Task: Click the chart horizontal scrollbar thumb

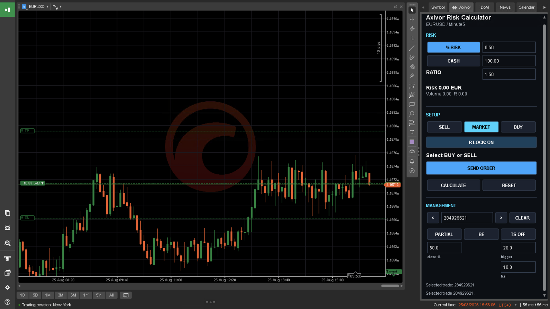Action: click(390, 286)
